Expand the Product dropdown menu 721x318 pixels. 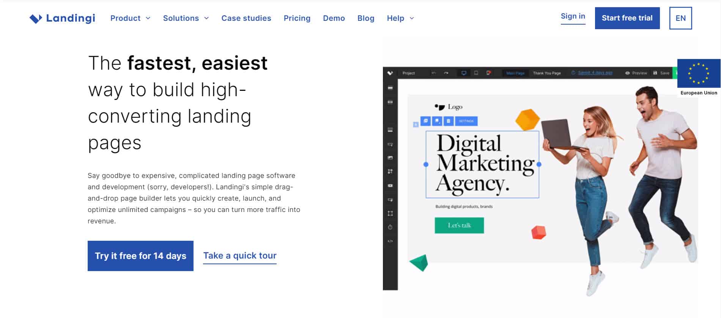coord(130,18)
